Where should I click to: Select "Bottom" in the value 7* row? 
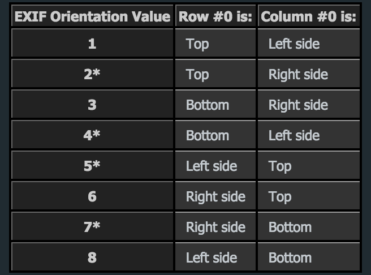pyautogui.click(x=290, y=227)
